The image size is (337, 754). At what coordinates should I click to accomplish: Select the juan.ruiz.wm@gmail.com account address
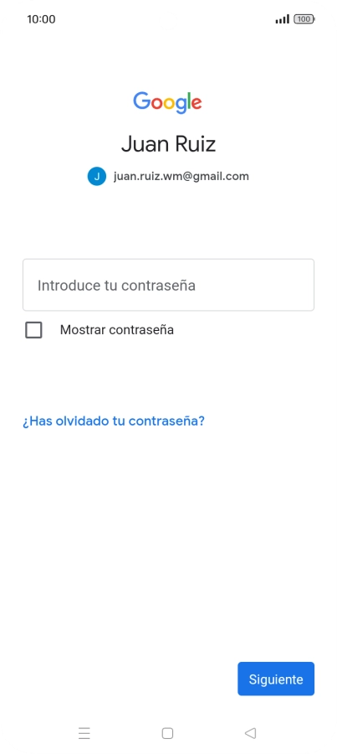tap(181, 177)
